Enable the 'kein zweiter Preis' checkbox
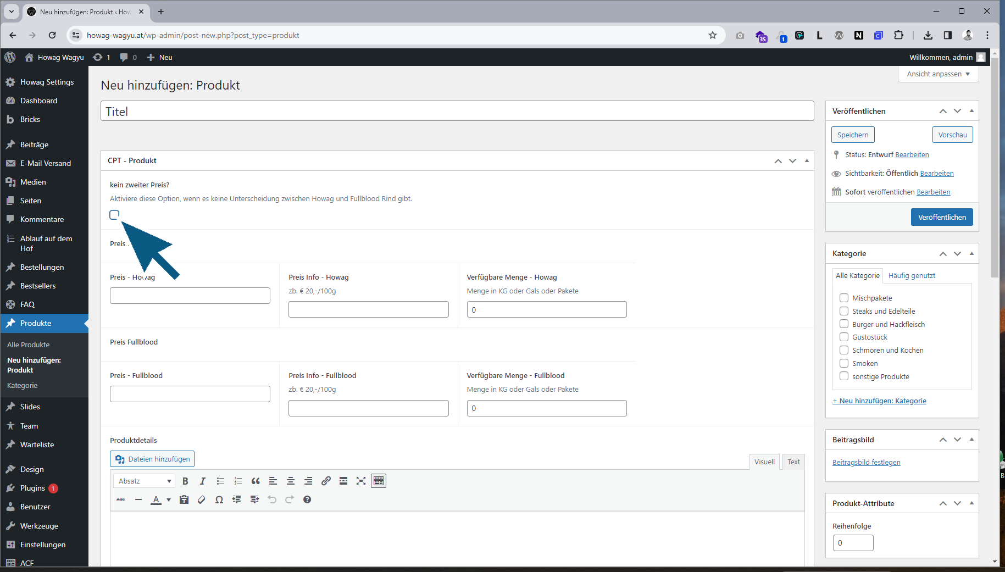 (114, 215)
